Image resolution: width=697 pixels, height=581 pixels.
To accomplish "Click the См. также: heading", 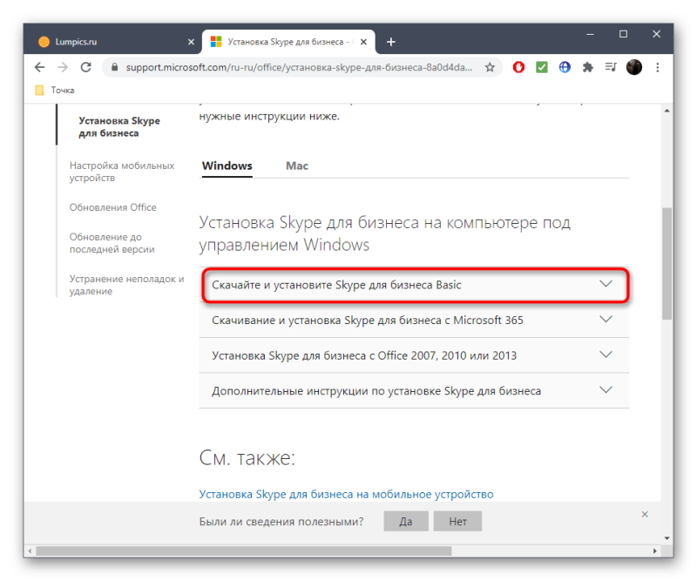I will (x=247, y=457).
